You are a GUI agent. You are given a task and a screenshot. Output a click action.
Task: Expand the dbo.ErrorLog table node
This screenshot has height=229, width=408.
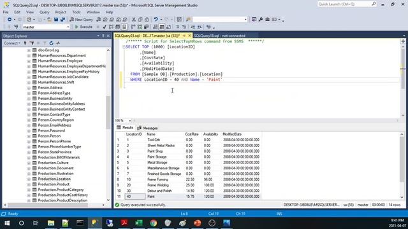tap(29, 50)
